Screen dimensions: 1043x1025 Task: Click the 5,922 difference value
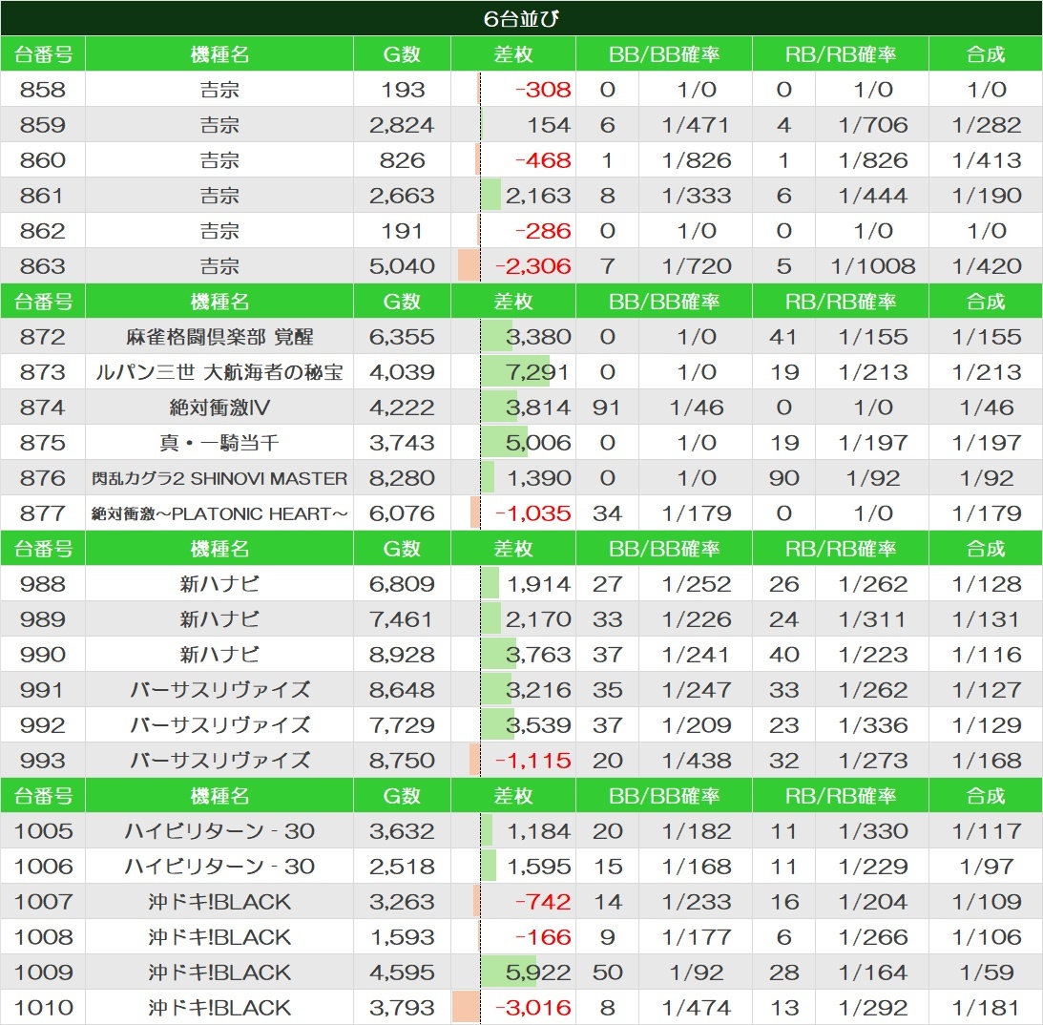(537, 973)
